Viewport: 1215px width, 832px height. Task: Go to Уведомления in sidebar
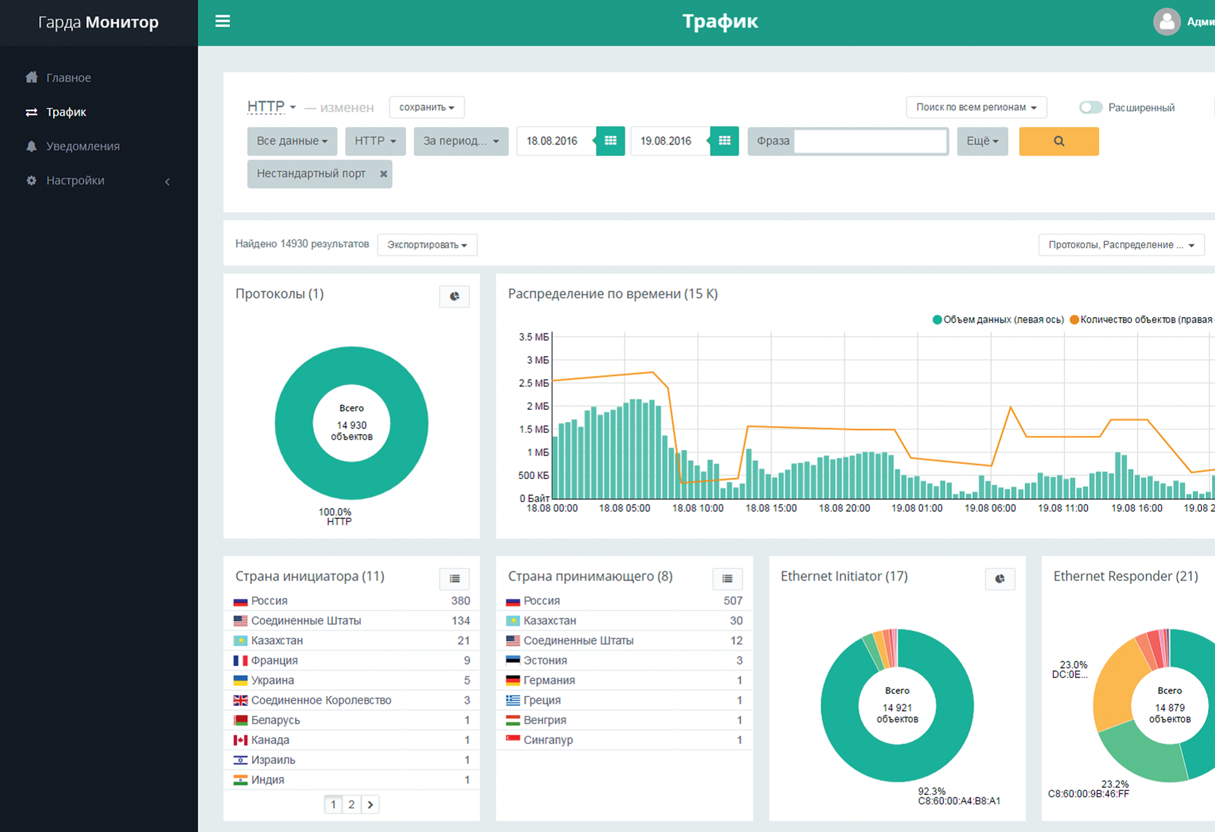82,146
